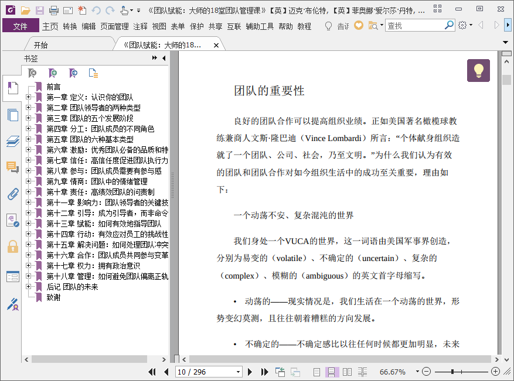Select continuous facing view mode
Viewport: 514px width, 381px height.
click(x=363, y=372)
